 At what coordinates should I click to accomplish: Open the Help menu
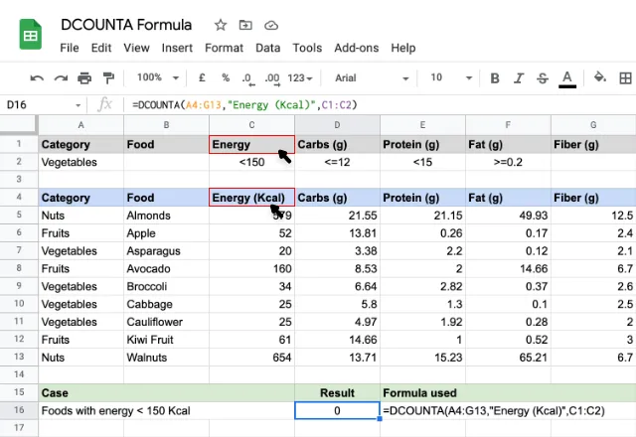pyautogui.click(x=402, y=48)
